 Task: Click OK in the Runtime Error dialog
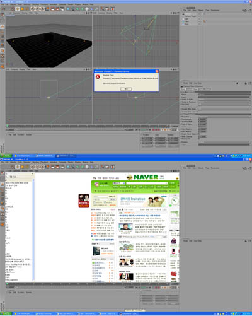click(x=126, y=89)
